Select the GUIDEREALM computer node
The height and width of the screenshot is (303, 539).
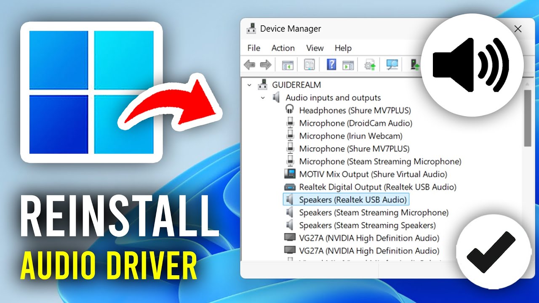(296, 85)
